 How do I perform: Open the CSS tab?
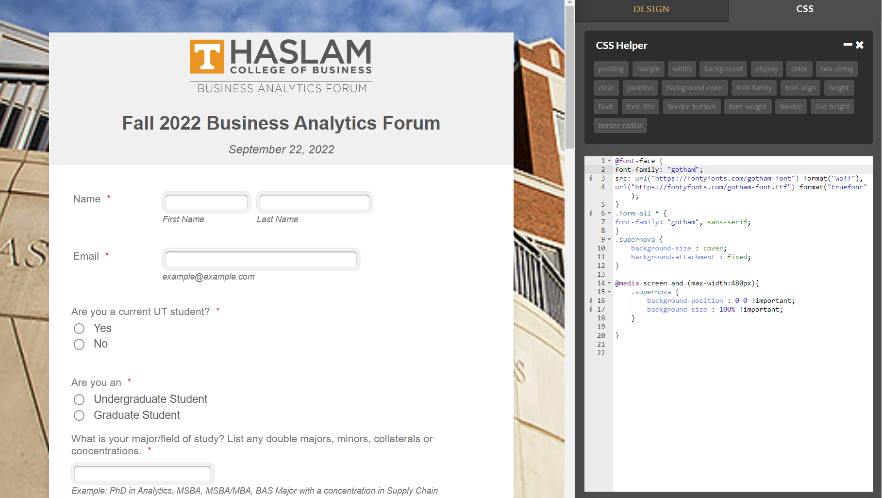804,9
